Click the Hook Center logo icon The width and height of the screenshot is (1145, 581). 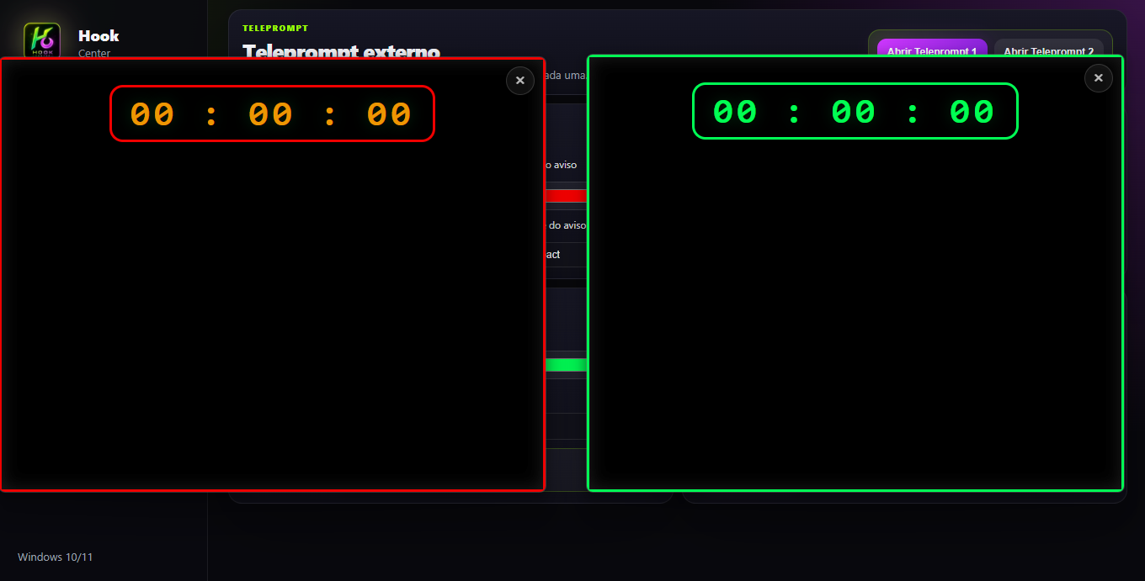(42, 40)
